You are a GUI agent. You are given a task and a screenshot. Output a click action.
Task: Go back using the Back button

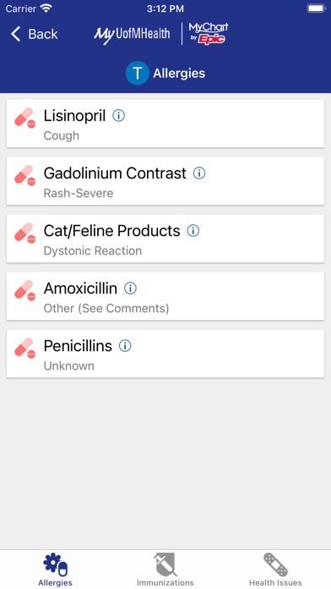[x=34, y=34]
